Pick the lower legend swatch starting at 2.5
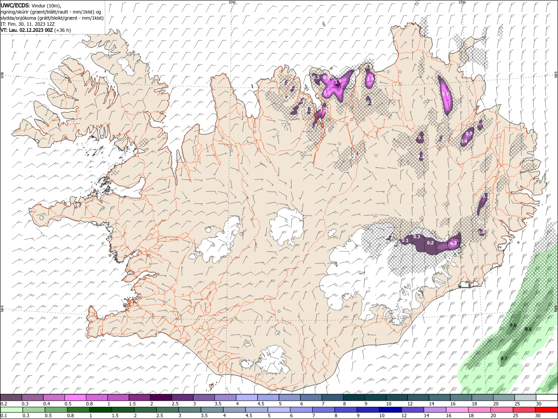 point(167,410)
